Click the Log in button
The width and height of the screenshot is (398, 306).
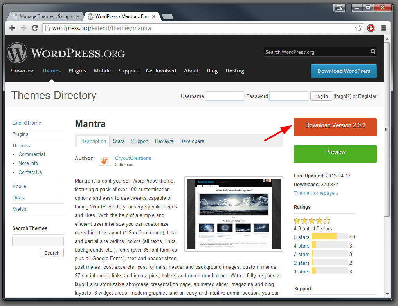pos(321,96)
